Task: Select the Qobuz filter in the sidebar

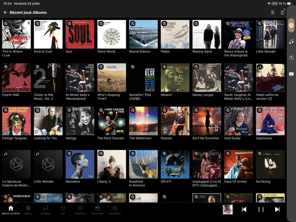Action: point(291,58)
